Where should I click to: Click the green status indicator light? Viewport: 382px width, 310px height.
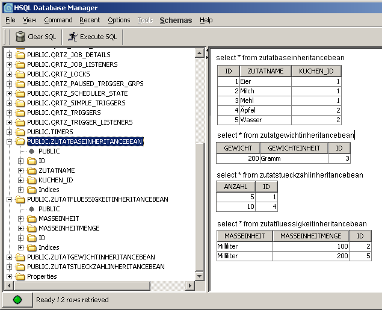17,300
